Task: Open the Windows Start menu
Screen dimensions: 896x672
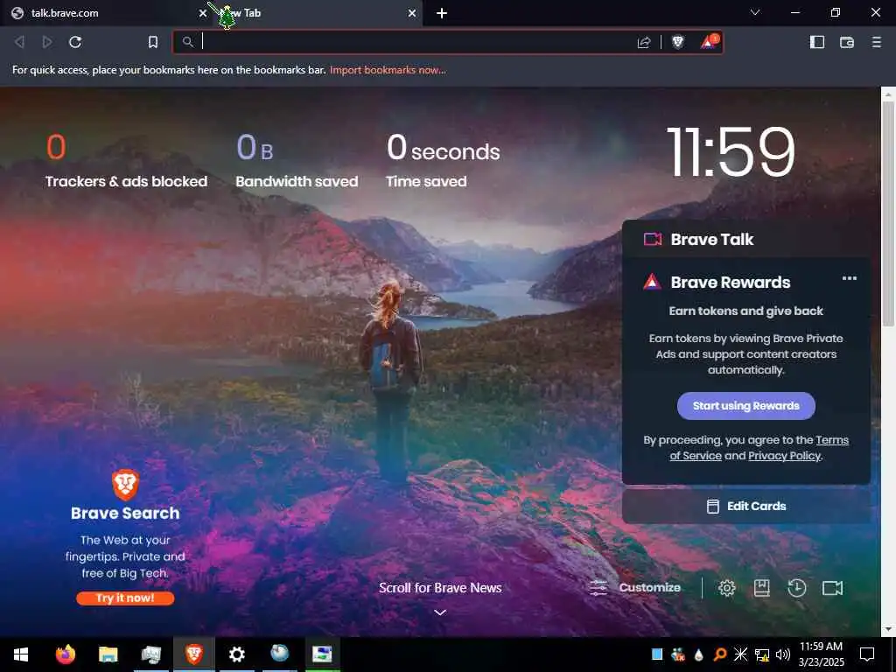Action: (x=21, y=654)
